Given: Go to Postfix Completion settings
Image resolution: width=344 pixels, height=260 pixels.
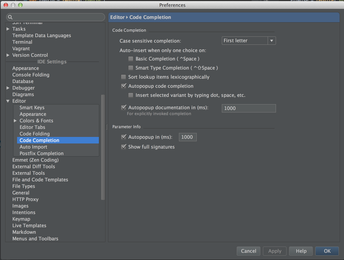Looking at the screenshot, I should click(x=41, y=154).
